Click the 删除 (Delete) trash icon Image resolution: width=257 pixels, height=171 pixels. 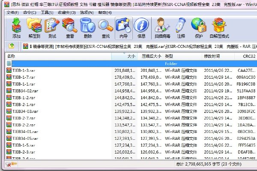pos(88,28)
